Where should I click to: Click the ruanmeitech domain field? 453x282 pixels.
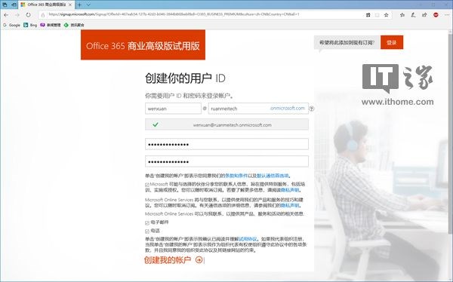(x=258, y=109)
